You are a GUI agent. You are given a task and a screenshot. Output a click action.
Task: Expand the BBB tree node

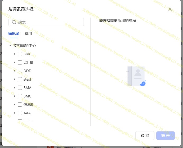tap(15, 54)
